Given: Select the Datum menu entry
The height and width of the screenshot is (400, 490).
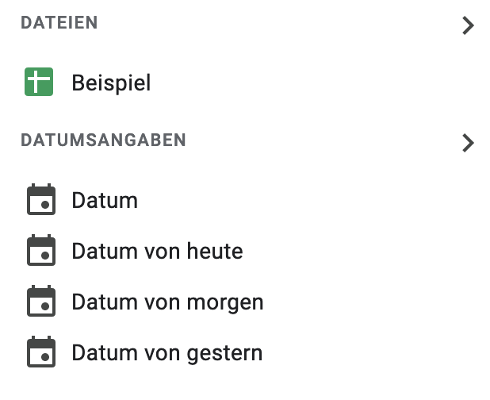Looking at the screenshot, I should click(x=245, y=200).
